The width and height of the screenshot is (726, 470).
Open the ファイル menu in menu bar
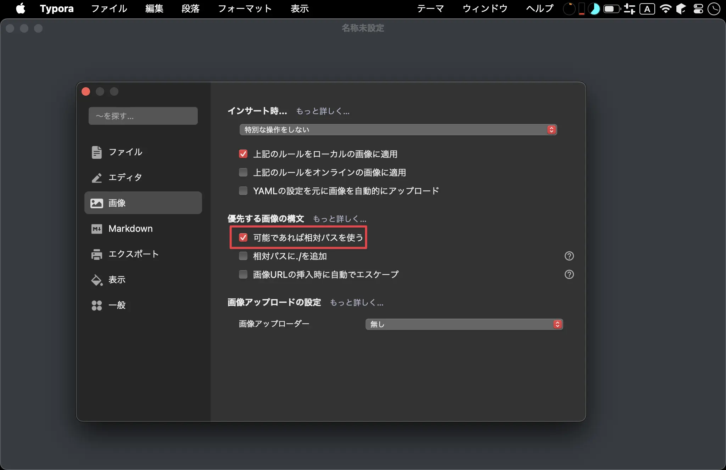pyautogui.click(x=109, y=9)
